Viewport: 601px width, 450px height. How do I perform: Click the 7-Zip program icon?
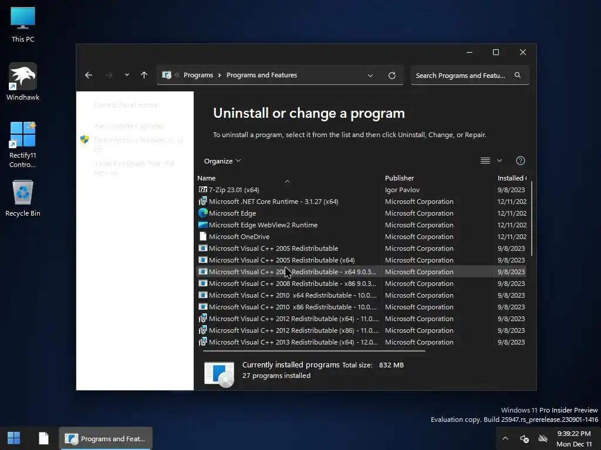click(202, 189)
